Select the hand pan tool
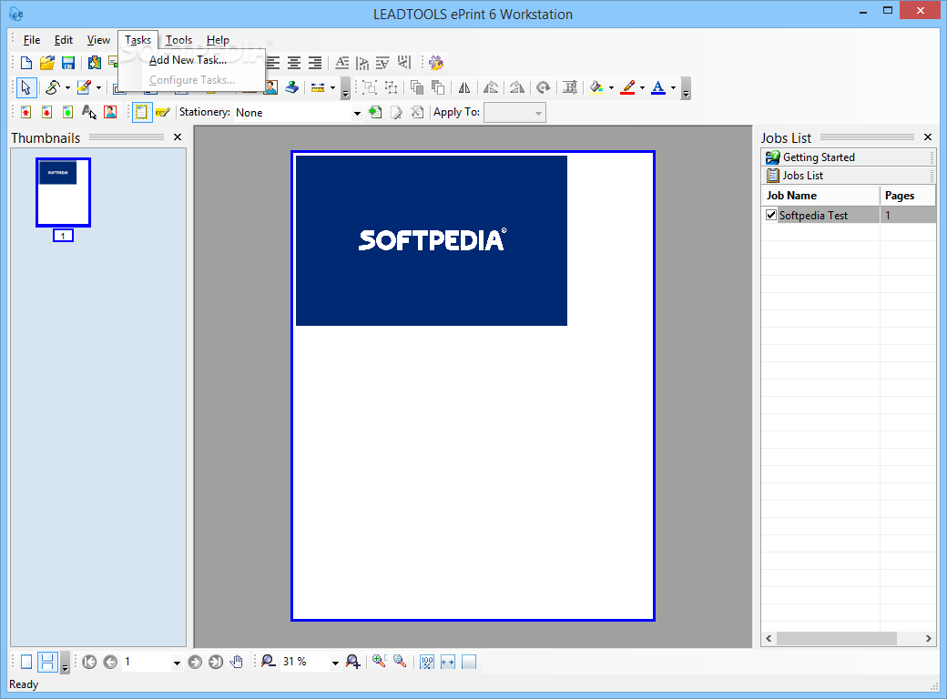The image size is (947, 699). tap(237, 663)
